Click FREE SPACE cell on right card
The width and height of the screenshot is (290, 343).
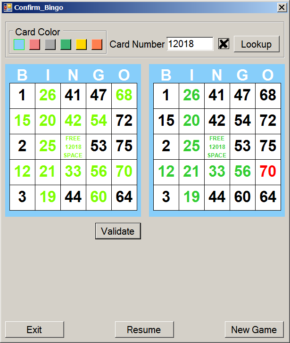pyautogui.click(x=217, y=147)
